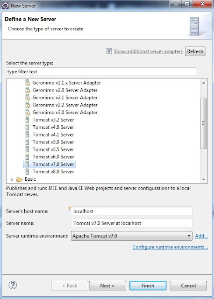Click the Finish button
The image size is (214, 299).
pos(148,285)
